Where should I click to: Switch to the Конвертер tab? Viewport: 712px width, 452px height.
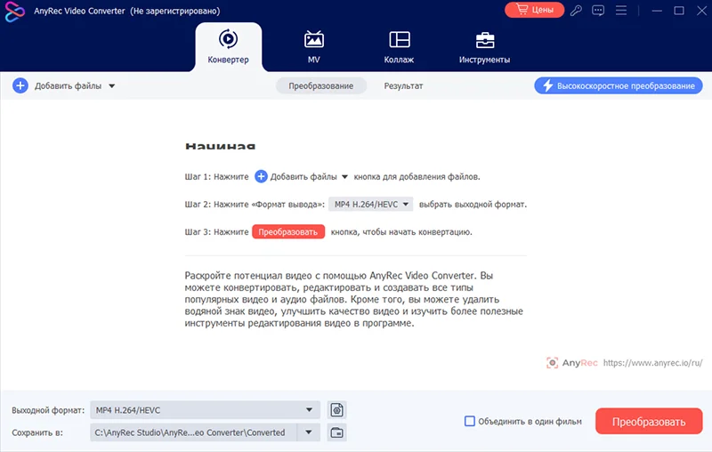229,47
